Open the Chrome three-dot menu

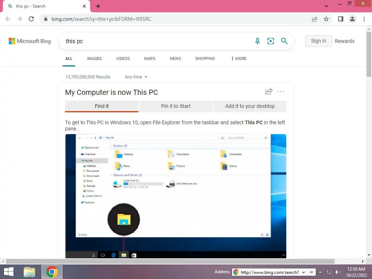pyautogui.click(x=364, y=19)
